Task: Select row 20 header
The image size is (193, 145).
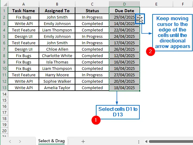Action: coord(4,131)
